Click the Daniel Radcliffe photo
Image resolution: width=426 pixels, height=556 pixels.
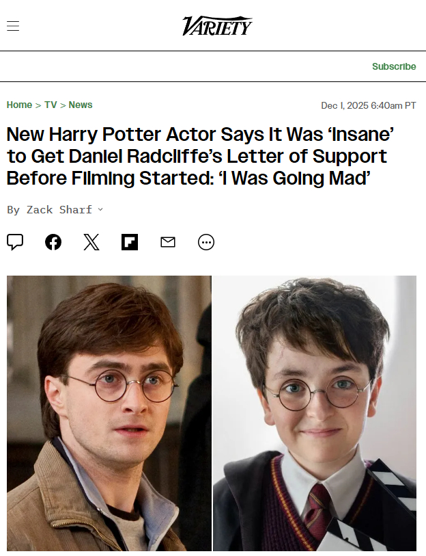pyautogui.click(x=109, y=414)
